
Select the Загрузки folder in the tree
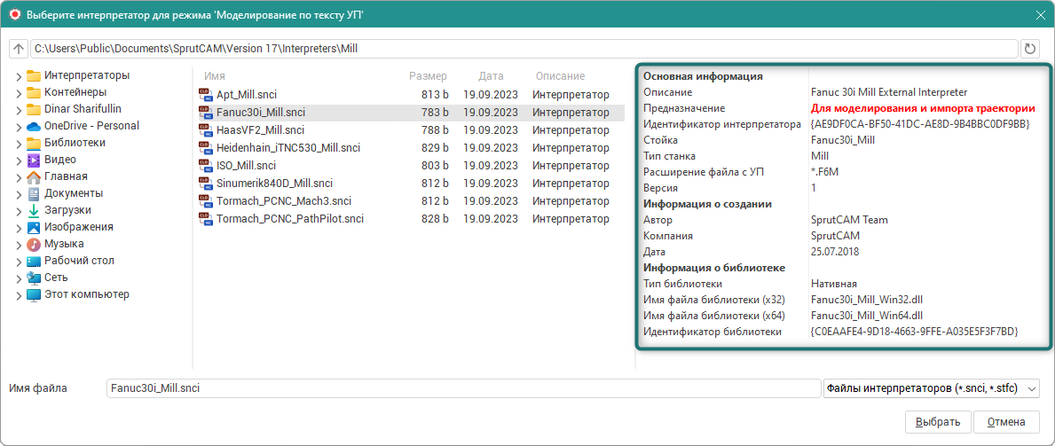tap(67, 210)
